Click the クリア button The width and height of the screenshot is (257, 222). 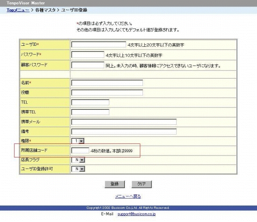(x=142, y=184)
